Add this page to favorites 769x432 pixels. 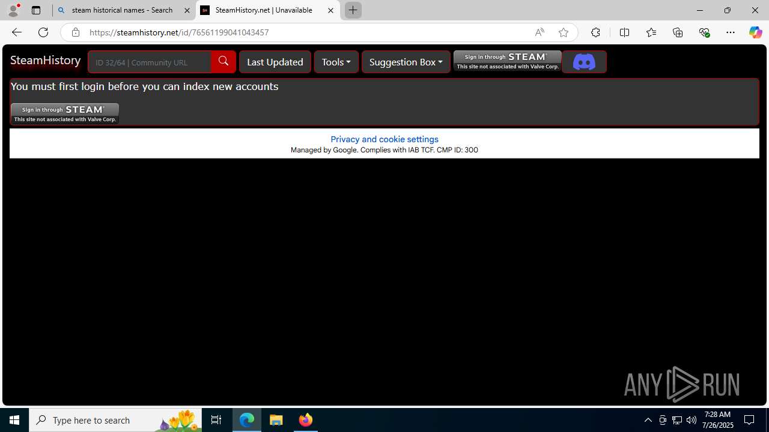click(564, 32)
